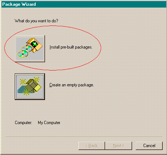Click the green globe inside the open box
Screen dimensions: 167x155
pyautogui.click(x=34, y=44)
